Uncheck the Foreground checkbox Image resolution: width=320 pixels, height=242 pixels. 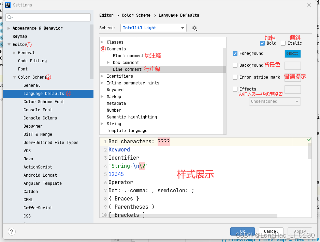click(235, 53)
